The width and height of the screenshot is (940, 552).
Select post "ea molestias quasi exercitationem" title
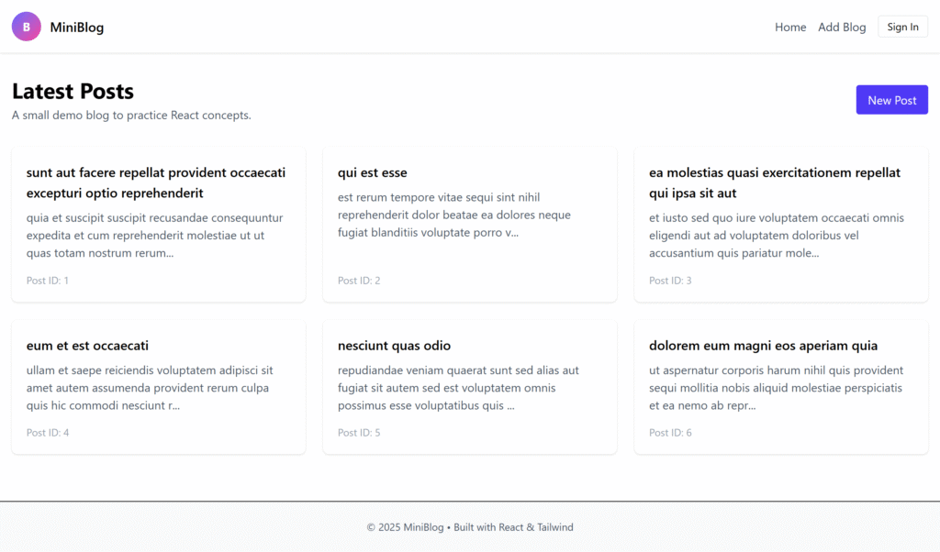point(775,182)
